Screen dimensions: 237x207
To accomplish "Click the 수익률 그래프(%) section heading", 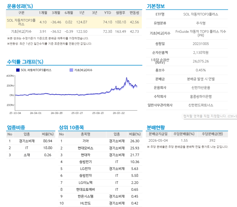I will (x=25, y=62).
